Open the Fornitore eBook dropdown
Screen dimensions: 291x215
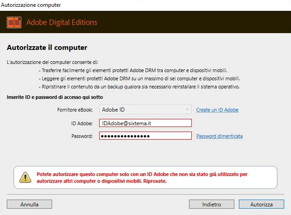(x=145, y=110)
